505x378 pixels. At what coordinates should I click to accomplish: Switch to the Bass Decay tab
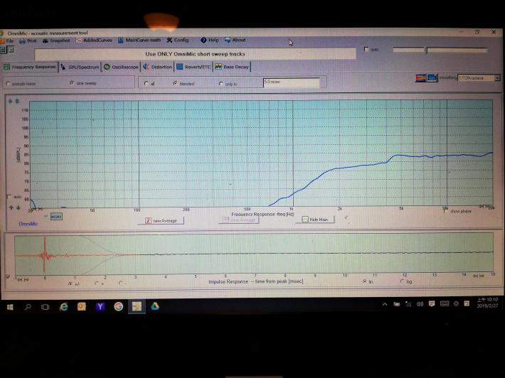tap(232, 67)
